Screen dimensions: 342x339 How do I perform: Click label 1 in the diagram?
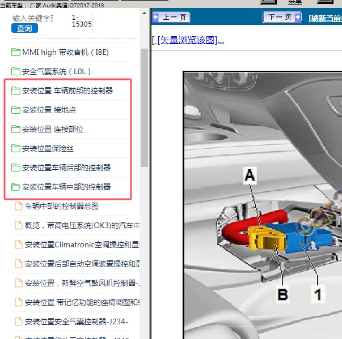coord(318,294)
